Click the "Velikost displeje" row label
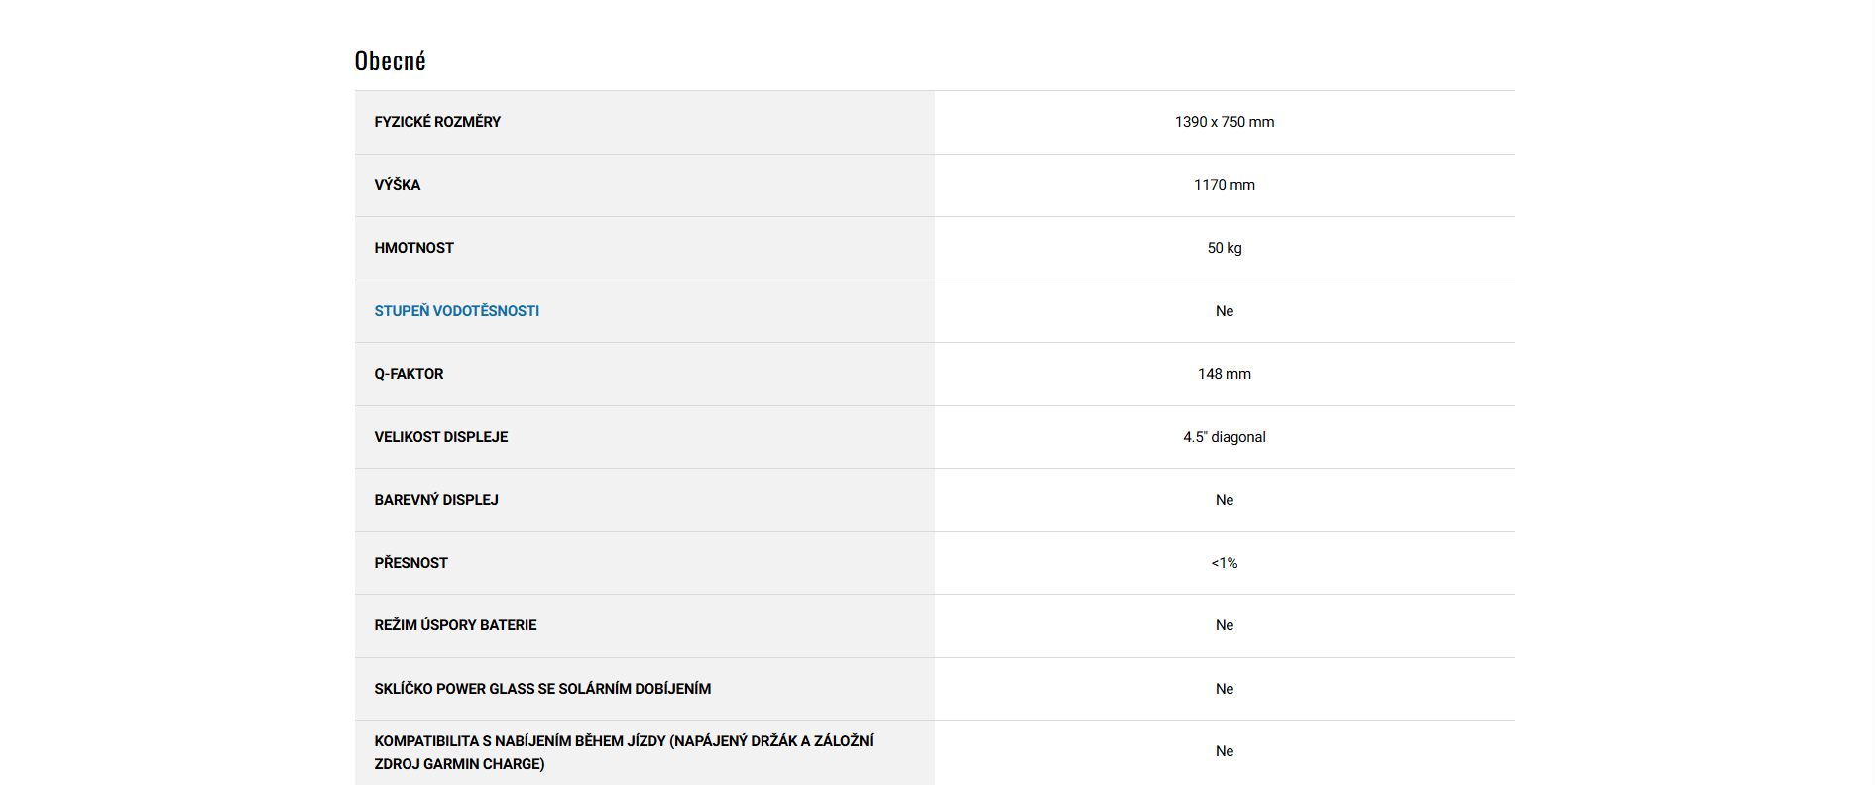 click(440, 437)
